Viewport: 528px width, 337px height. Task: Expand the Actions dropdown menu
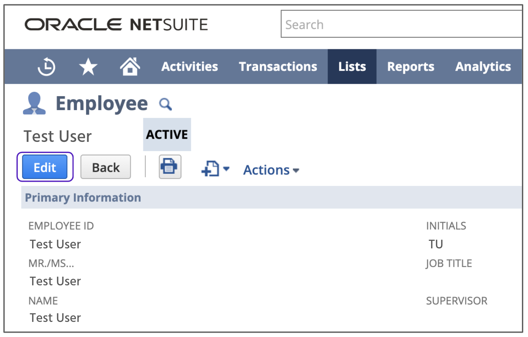[x=271, y=170]
